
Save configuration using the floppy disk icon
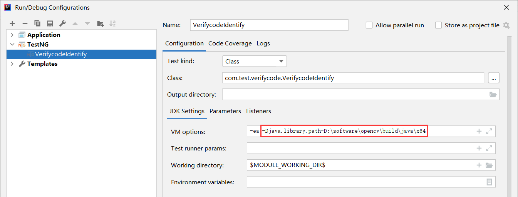coord(50,24)
